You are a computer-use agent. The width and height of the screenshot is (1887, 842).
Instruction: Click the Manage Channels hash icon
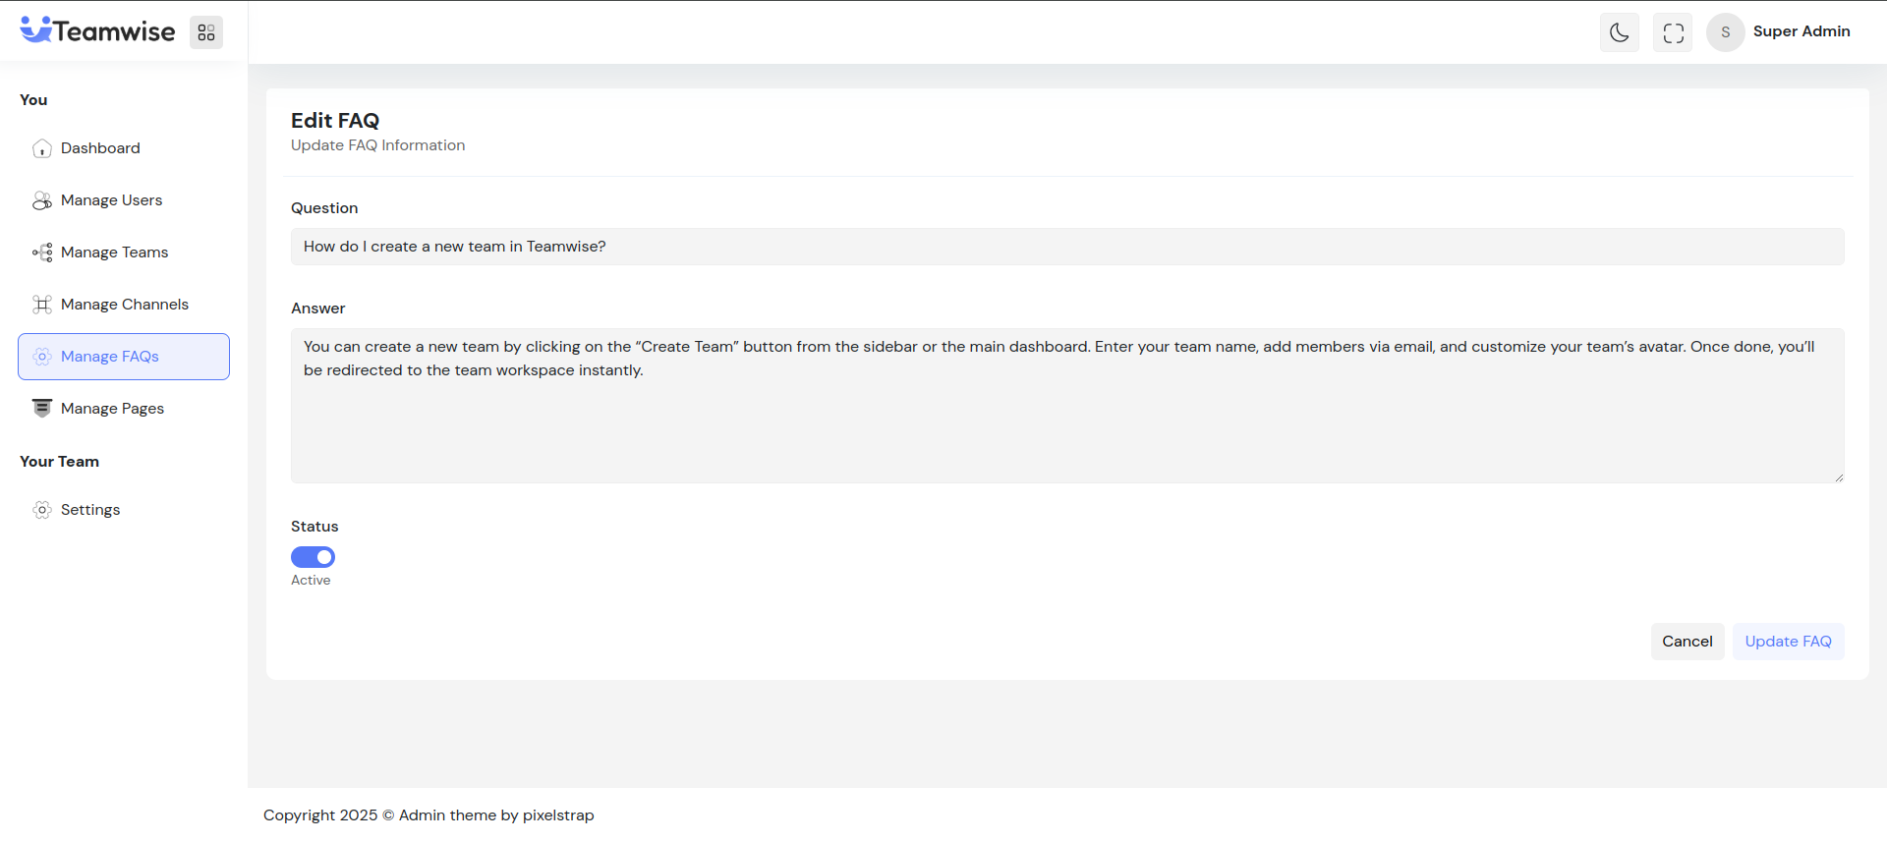click(42, 305)
